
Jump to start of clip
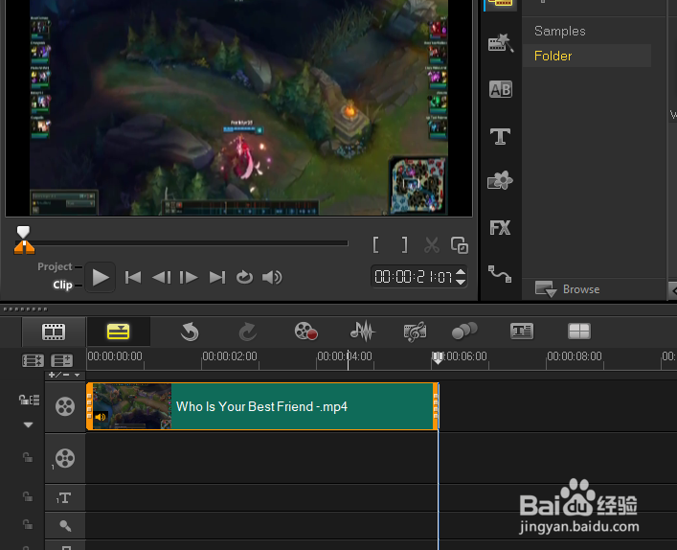[x=133, y=277]
